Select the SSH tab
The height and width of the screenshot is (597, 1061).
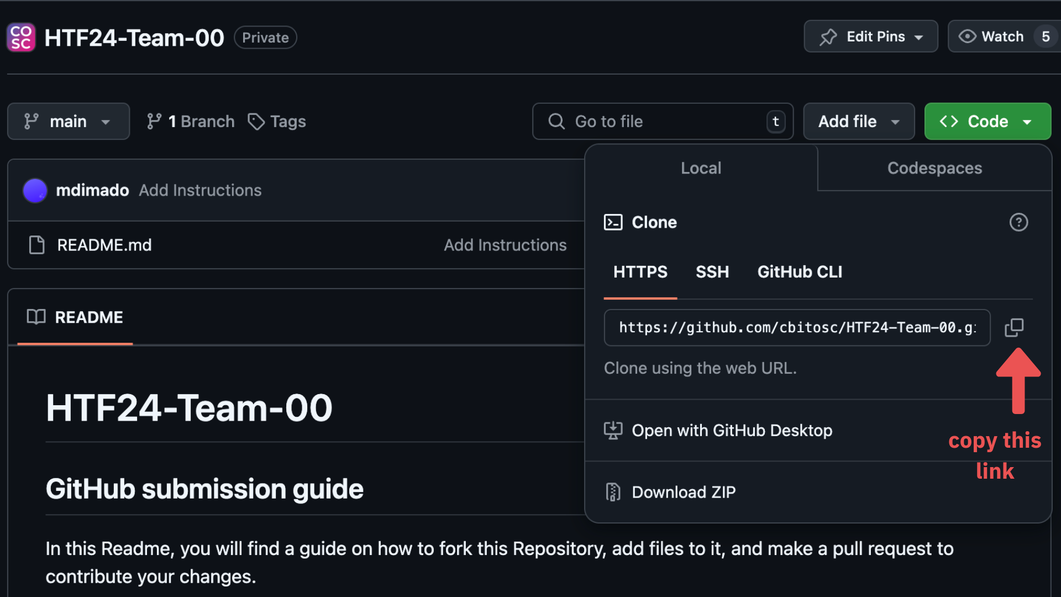(713, 272)
